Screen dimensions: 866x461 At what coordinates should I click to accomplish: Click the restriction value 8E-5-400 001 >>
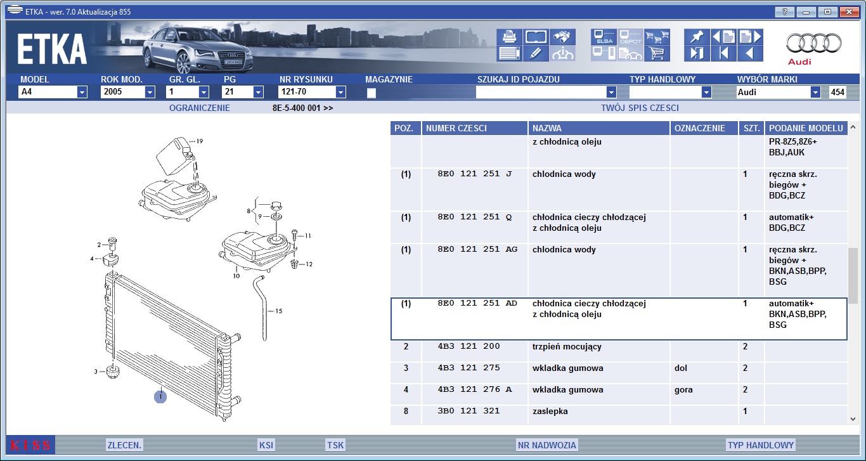302,108
